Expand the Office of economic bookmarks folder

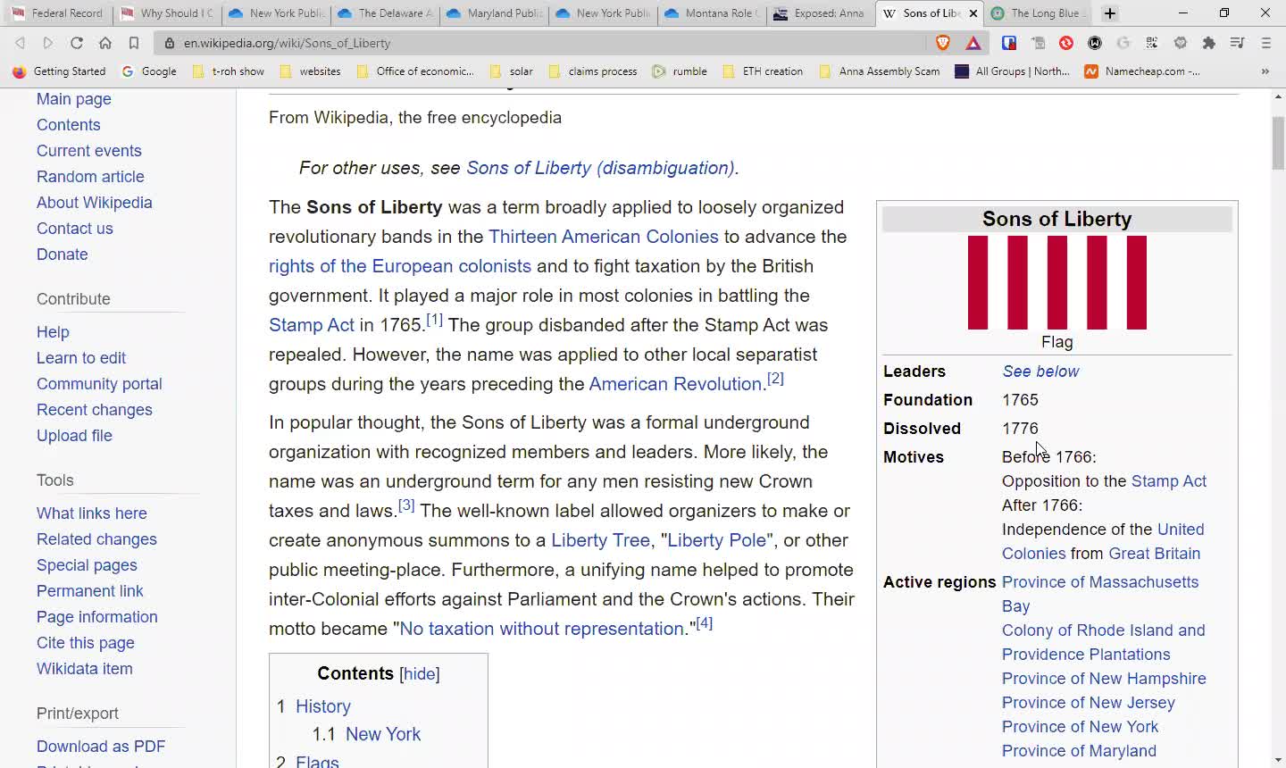click(x=415, y=71)
